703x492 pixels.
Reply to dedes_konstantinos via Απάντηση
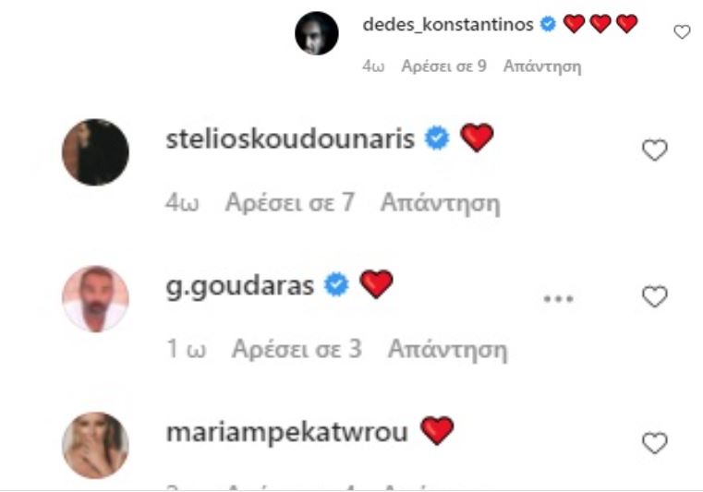pyautogui.click(x=542, y=66)
